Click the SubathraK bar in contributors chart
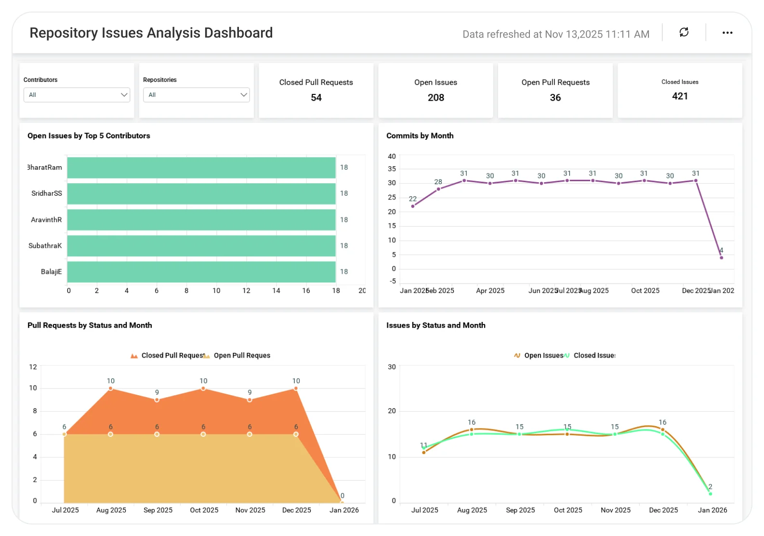Viewport: 764px width, 536px height. 201,246
